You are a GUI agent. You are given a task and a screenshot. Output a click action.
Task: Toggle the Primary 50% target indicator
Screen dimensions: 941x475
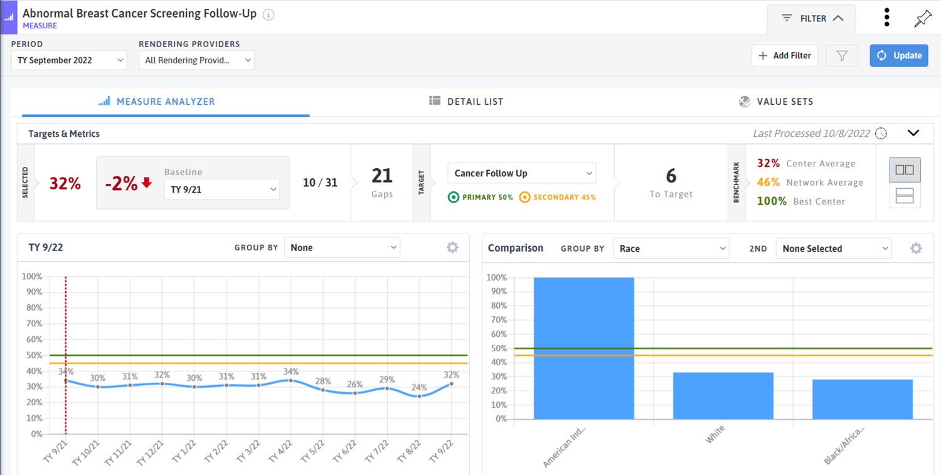point(454,197)
